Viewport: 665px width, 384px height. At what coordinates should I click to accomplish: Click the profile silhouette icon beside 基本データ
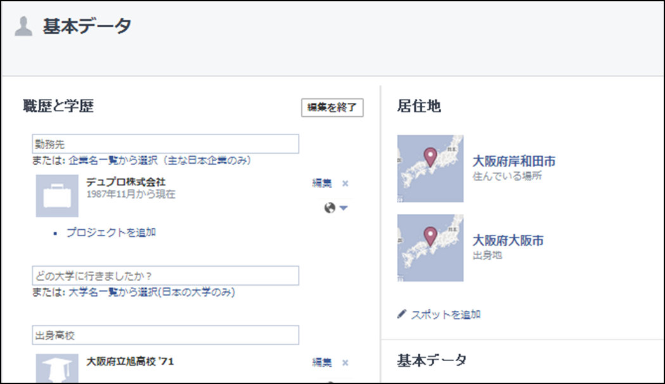pos(23,27)
